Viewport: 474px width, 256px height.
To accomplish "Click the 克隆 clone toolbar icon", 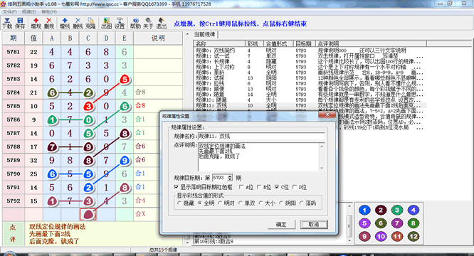I will pyautogui.click(x=90, y=23).
